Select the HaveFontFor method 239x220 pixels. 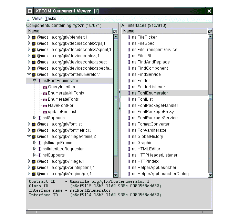[61, 106]
